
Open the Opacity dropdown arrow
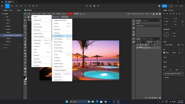click(157, 42)
